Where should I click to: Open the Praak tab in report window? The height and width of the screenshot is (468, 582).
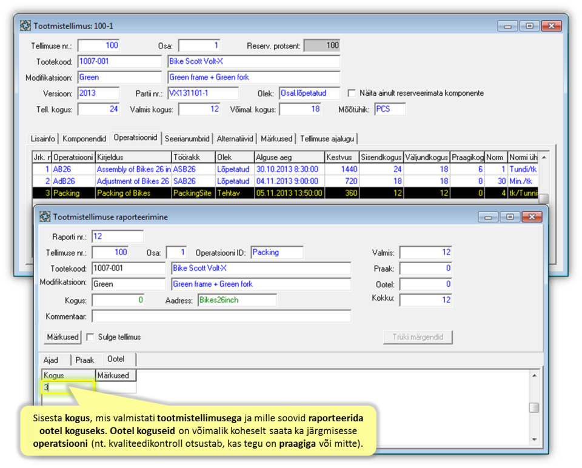(x=85, y=360)
